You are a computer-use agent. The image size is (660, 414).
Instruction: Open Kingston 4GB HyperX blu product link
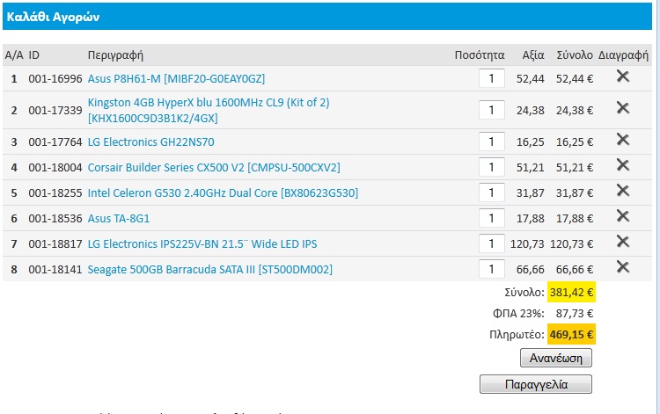209,110
